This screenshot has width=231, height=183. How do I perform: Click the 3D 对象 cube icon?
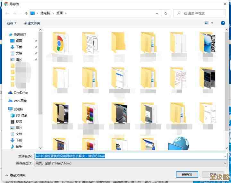click(x=13, y=115)
